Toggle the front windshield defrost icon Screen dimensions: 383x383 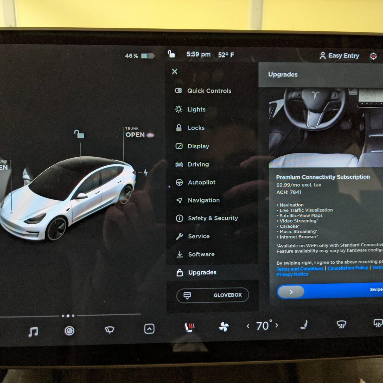(x=341, y=324)
